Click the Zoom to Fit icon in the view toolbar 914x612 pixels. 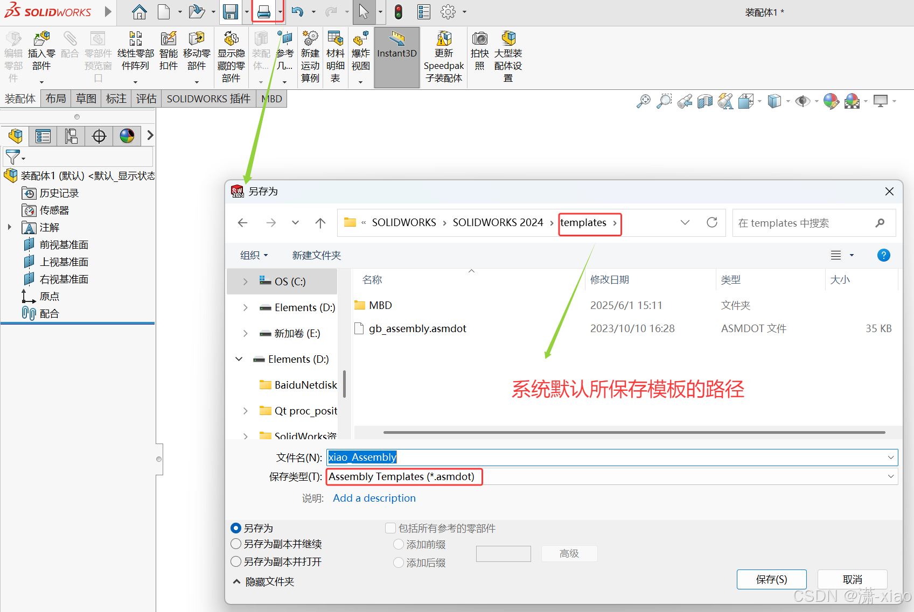[644, 101]
